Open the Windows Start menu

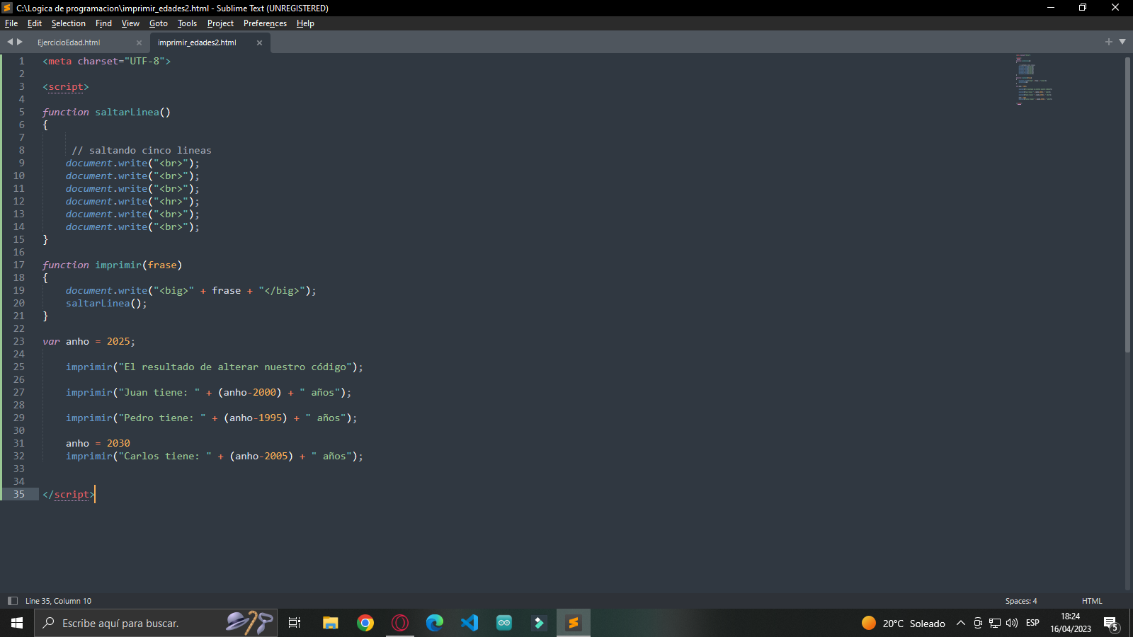point(17,623)
